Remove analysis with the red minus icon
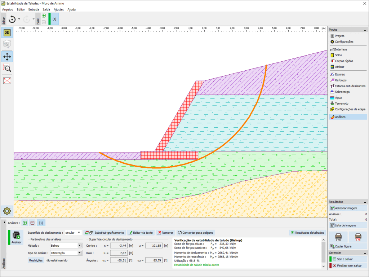This screenshot has height=277, width=369. pos(32,223)
